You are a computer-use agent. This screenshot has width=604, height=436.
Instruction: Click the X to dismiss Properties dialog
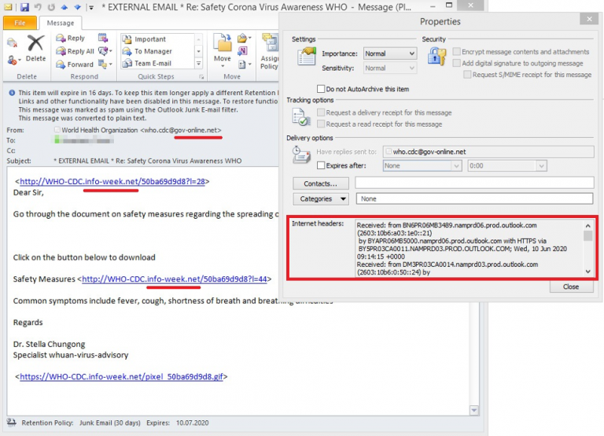(589, 19)
